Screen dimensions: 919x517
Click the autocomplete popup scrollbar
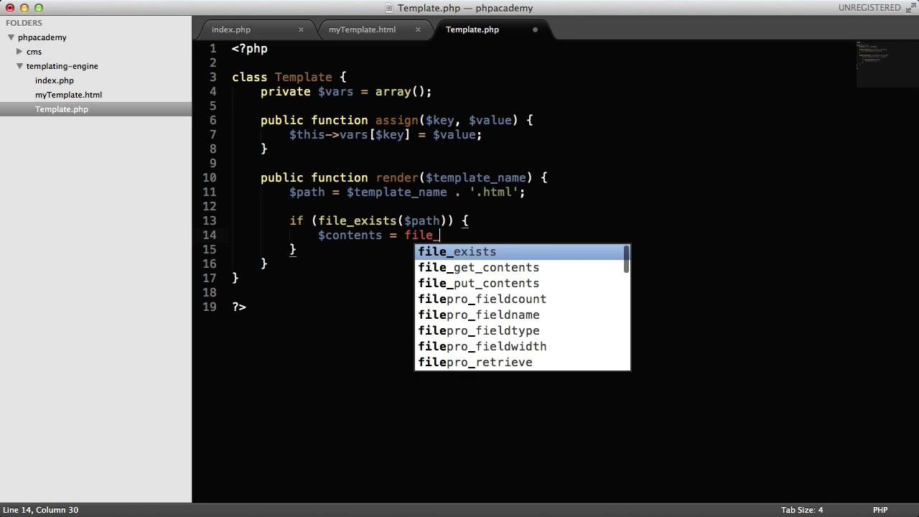tap(627, 259)
